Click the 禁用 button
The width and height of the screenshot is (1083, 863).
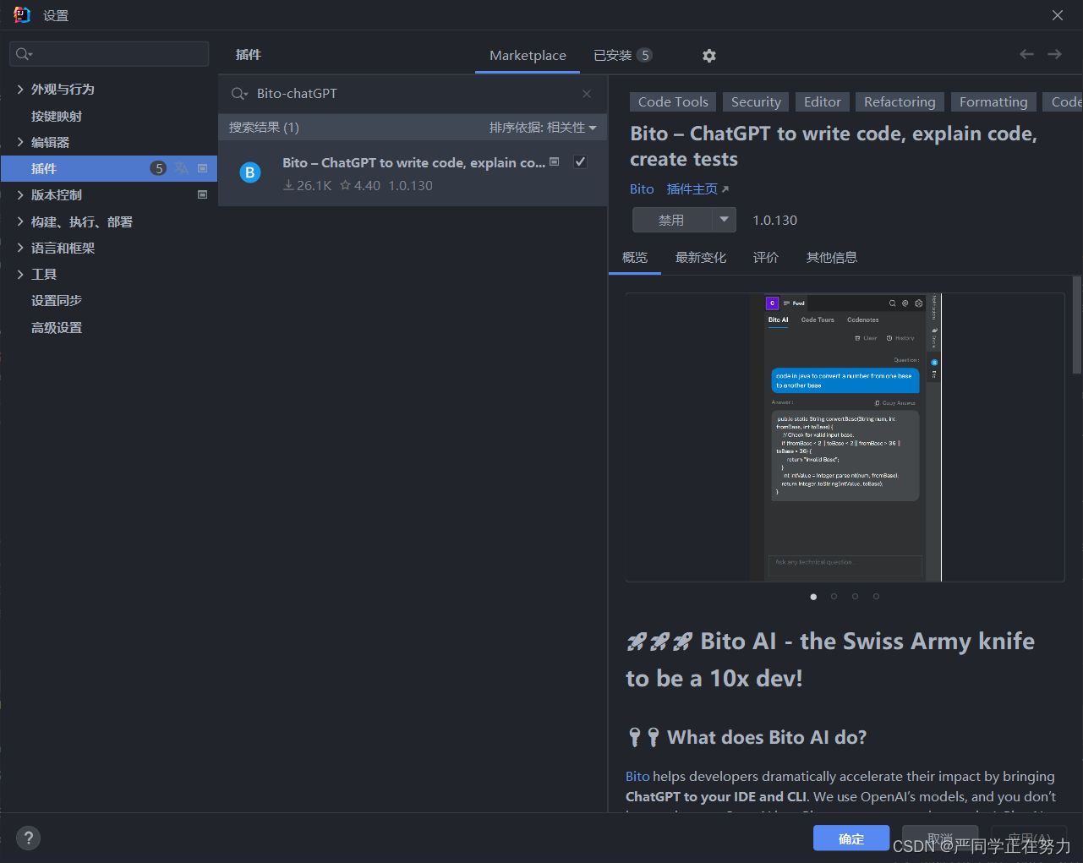click(672, 220)
